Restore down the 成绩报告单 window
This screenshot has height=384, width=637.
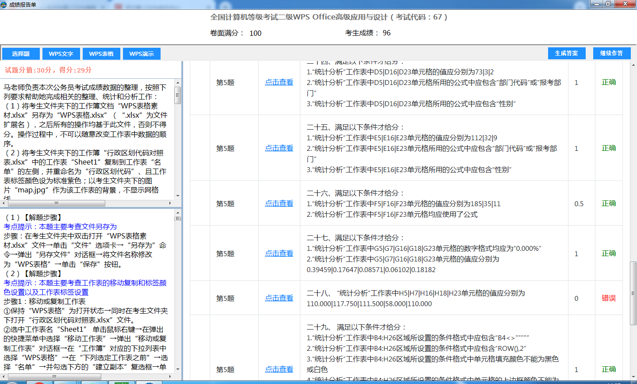[x=608, y=4]
